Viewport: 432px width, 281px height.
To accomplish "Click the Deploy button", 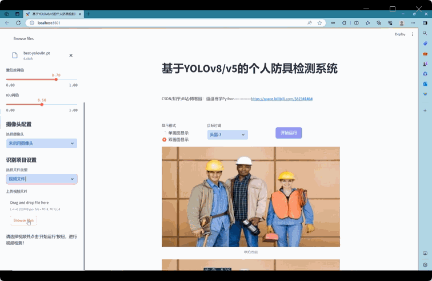I will (x=400, y=34).
